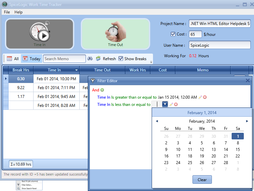Edit the first filter condition using the pencil
This screenshot has height=191, width=254.
coord(200,97)
